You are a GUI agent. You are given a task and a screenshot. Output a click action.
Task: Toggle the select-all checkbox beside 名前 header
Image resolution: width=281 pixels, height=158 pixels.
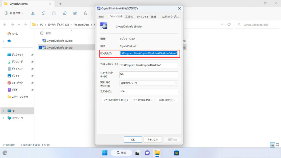pos(42,33)
